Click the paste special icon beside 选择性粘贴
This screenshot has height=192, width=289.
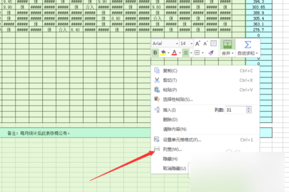click(x=157, y=99)
